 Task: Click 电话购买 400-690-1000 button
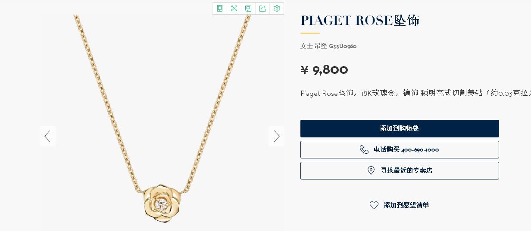400,149
